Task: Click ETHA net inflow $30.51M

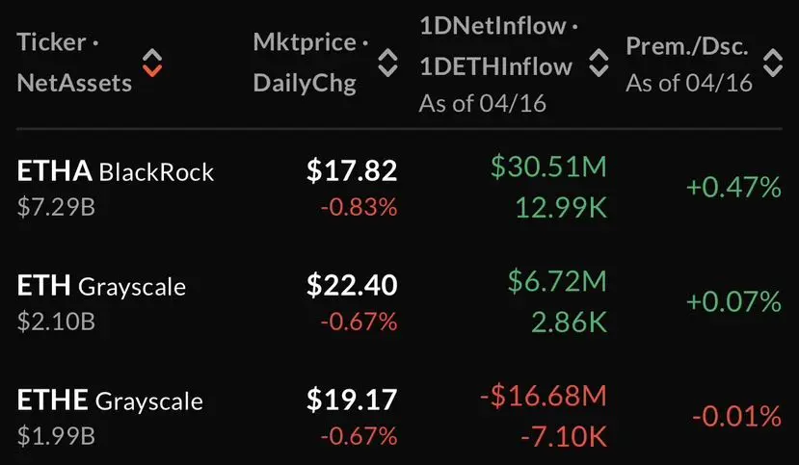Action: point(547,168)
